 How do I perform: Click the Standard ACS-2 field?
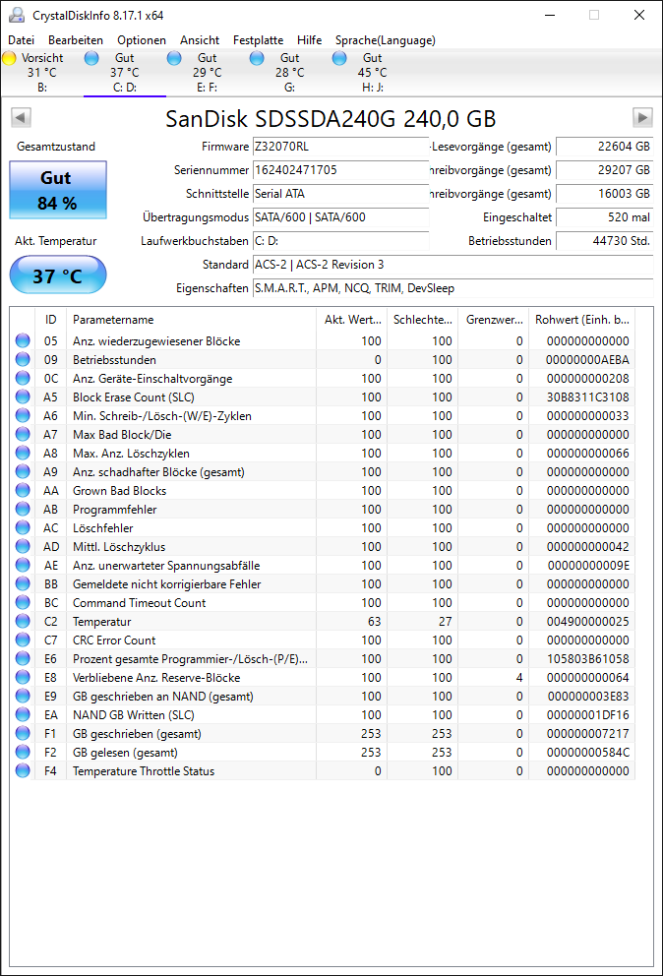[x=452, y=265]
